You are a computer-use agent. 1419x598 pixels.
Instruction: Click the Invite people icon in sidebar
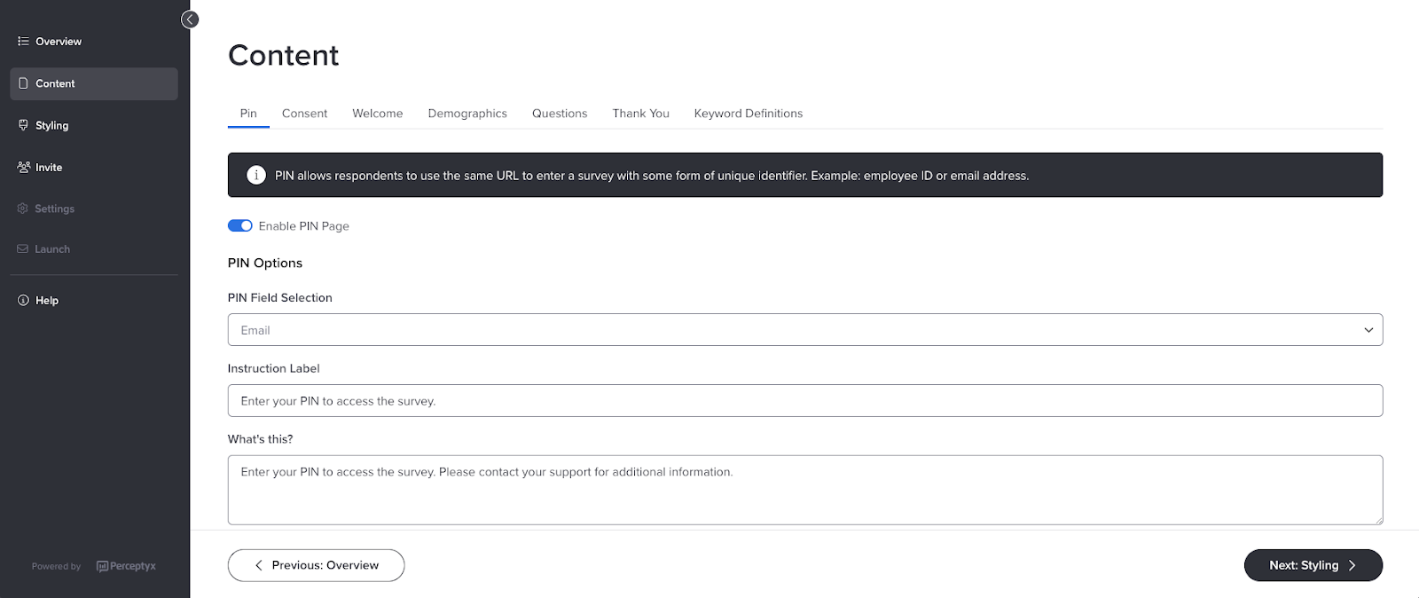24,167
